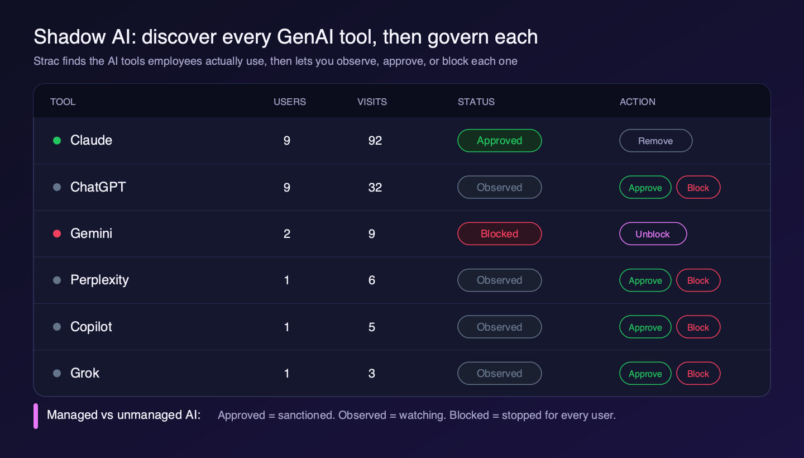This screenshot has height=458, width=804.
Task: Click the gray status dot beside Perplexity
Action: point(57,280)
